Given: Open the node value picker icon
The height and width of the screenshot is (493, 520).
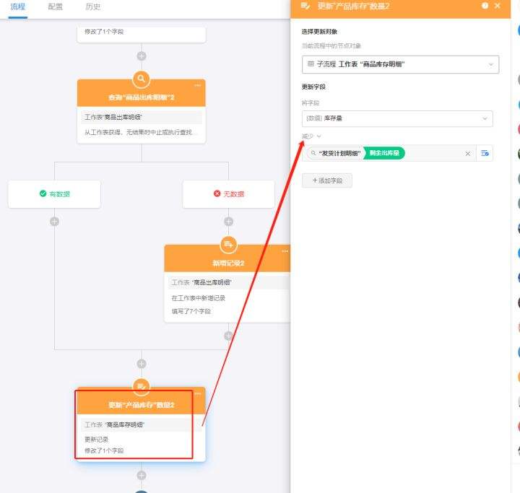Looking at the screenshot, I should click(485, 153).
